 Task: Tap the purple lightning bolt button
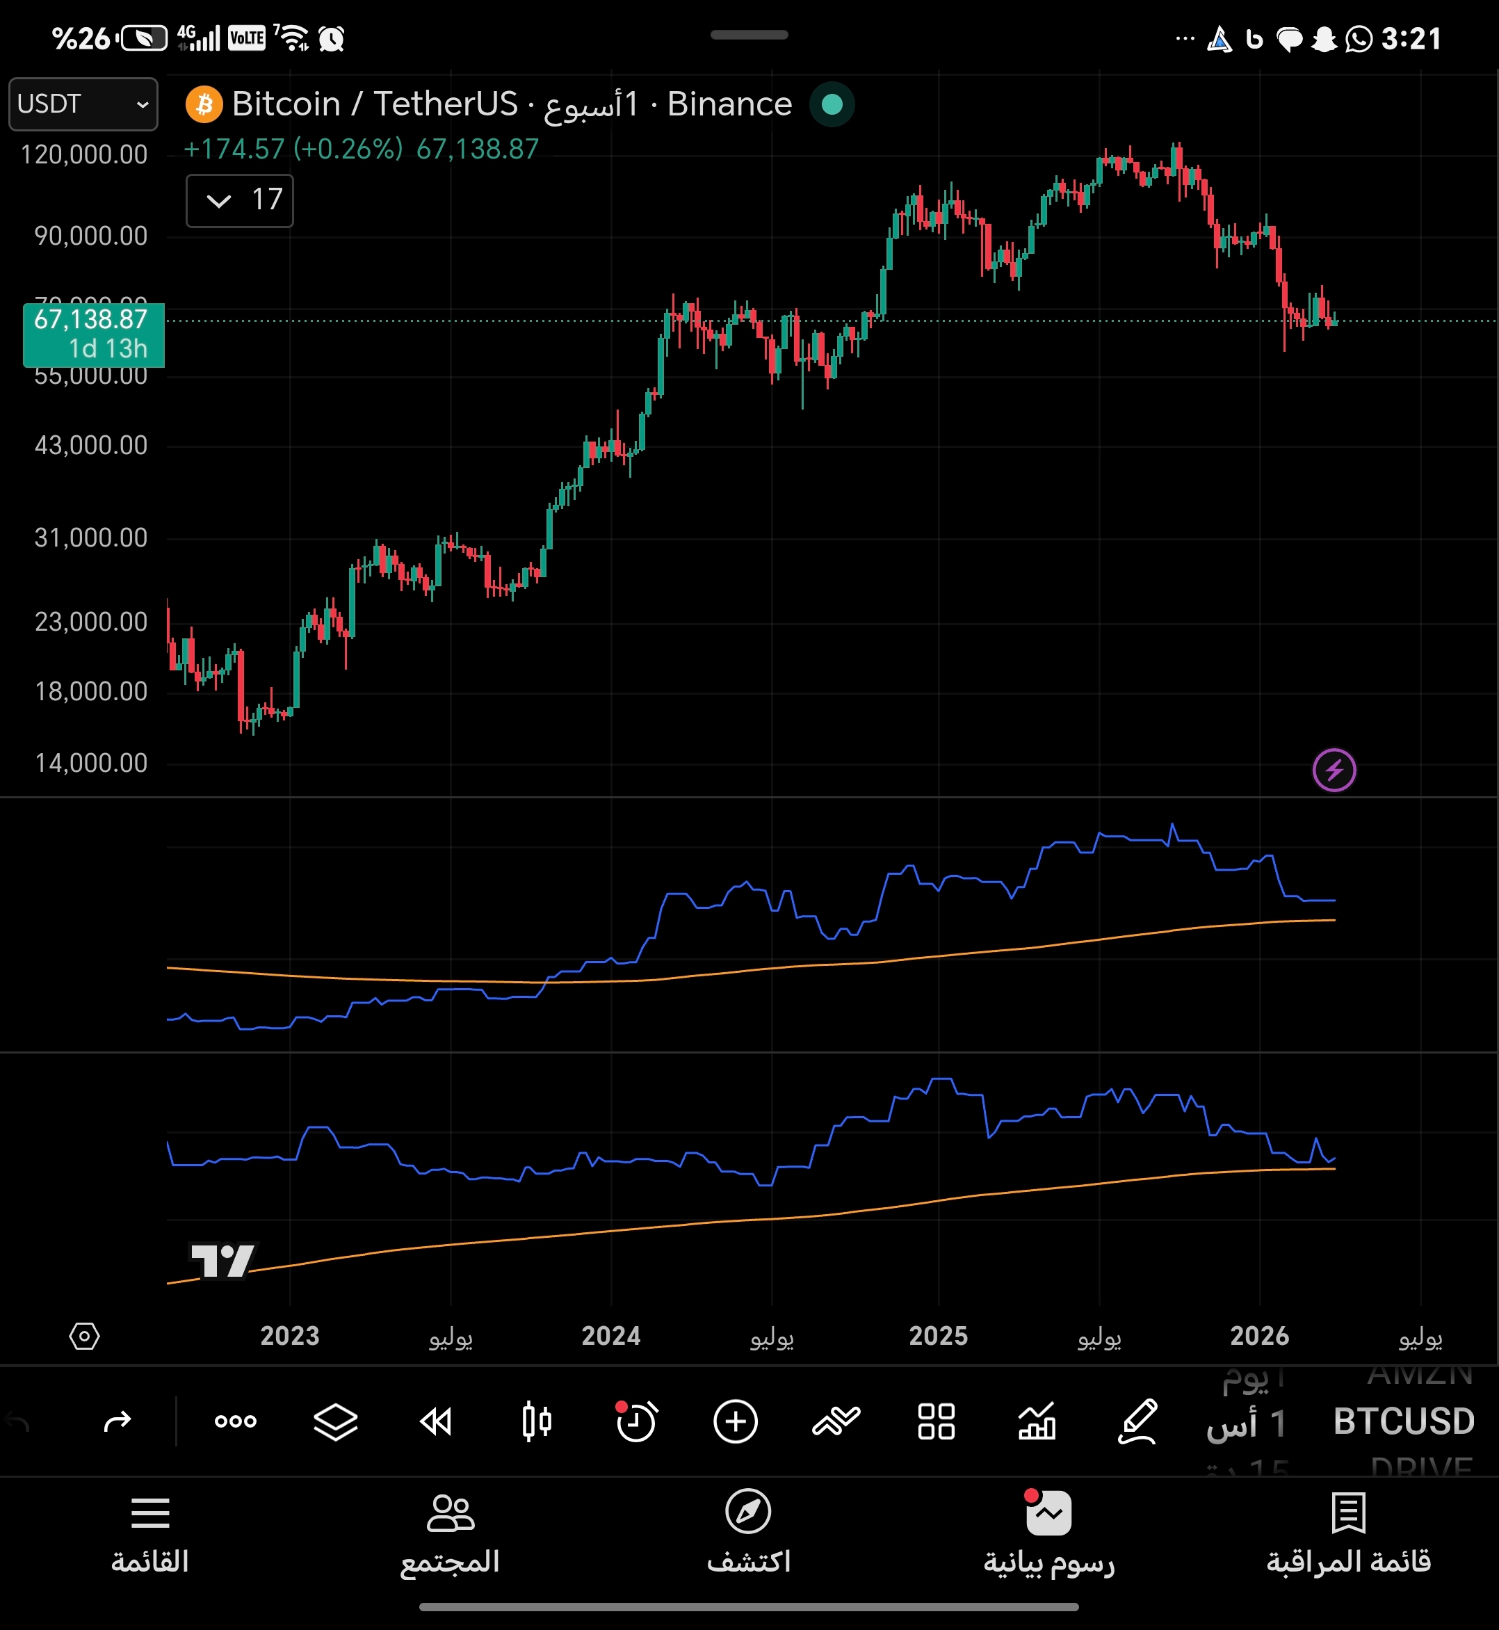[x=1334, y=770]
